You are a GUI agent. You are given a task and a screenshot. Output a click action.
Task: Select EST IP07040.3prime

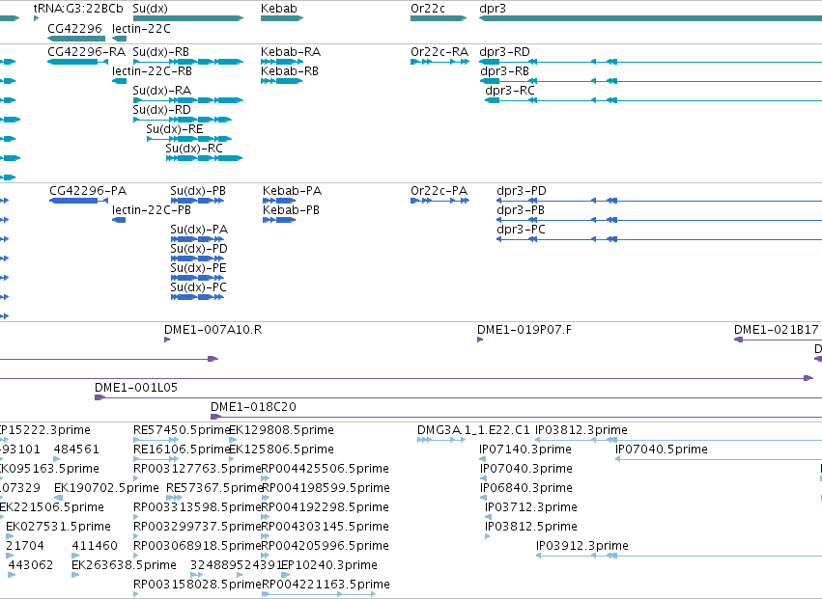pos(526,469)
